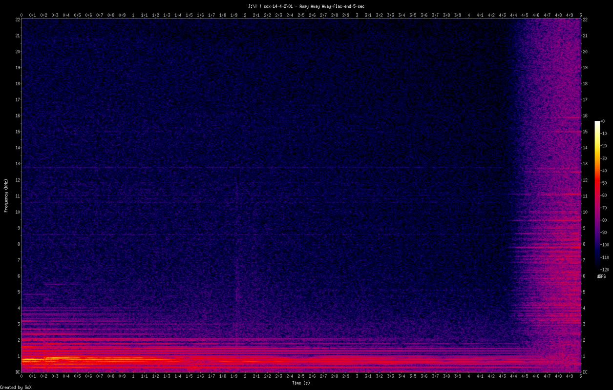613x390 pixels.
Task: Click '13' on the left frequency axis
Action: (x=17, y=164)
